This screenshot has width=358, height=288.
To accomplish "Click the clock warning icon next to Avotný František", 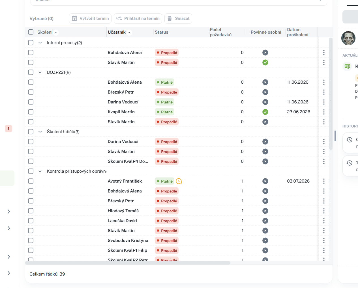I will (x=179, y=181).
